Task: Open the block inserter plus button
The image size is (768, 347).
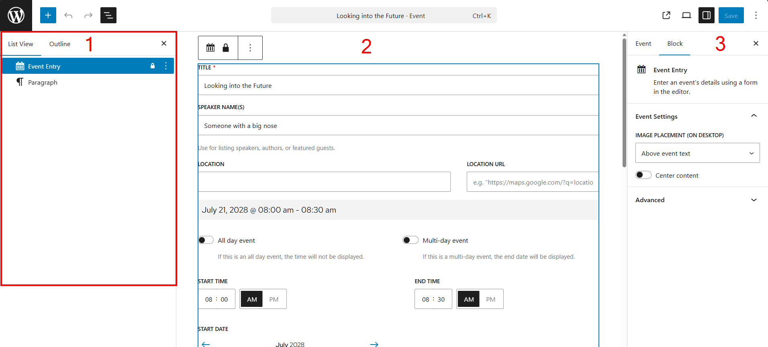Action: click(x=48, y=15)
